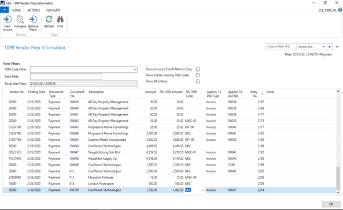
Task: Open the Vendor No. filter field dropdown
Action: point(323,47)
